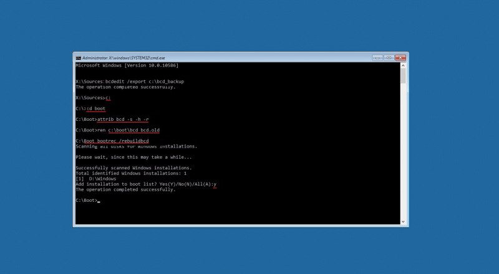The height and width of the screenshot is (274, 499).
Task: Click the Administrator cmd.exe title bar text
Action: [124, 58]
